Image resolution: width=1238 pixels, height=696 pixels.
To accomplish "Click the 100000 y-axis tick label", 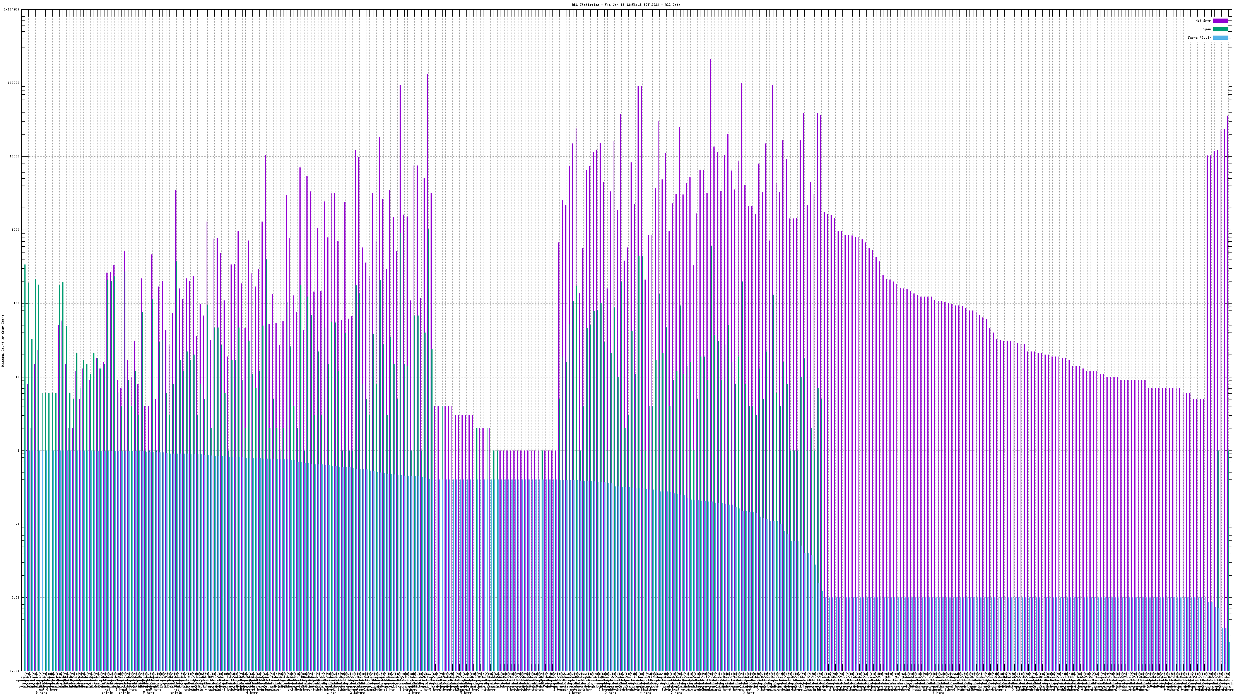I will coord(14,83).
